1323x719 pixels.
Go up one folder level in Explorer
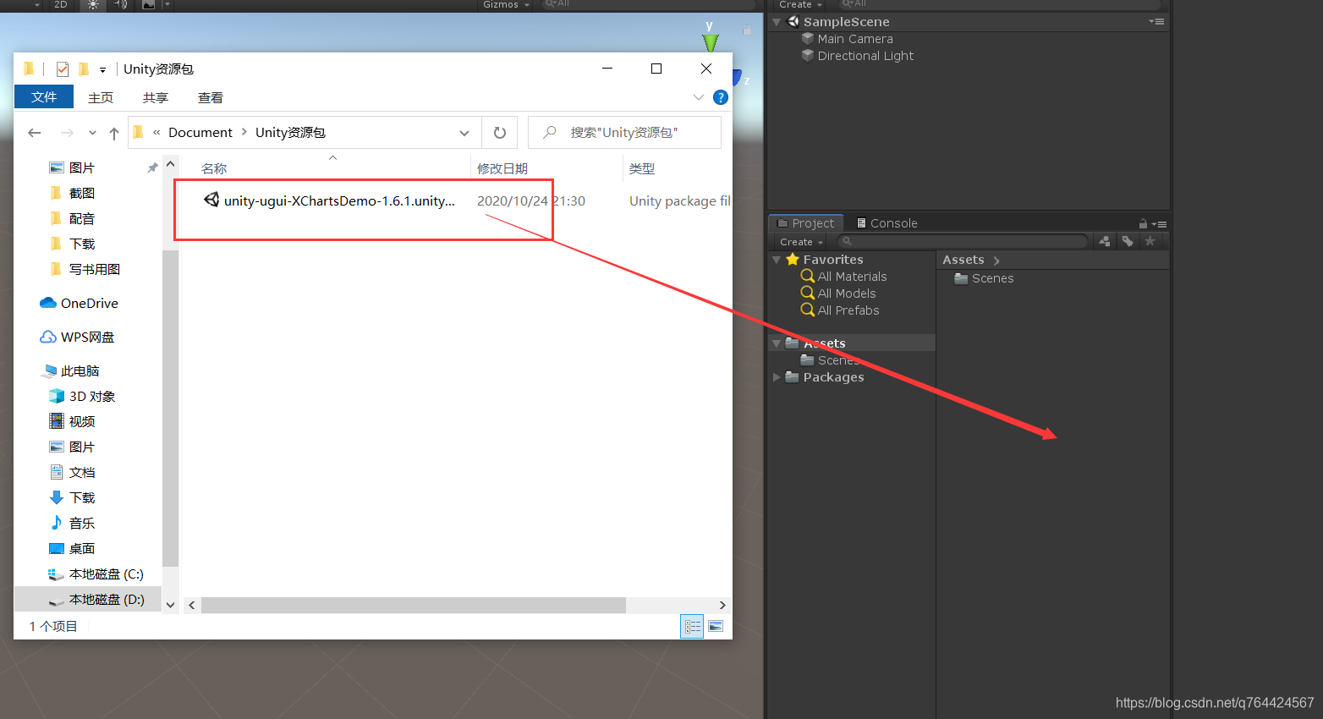[x=114, y=133]
